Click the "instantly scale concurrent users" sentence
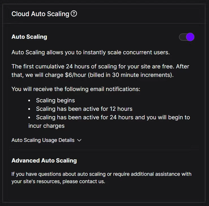The image size is (209, 206). 91,52
